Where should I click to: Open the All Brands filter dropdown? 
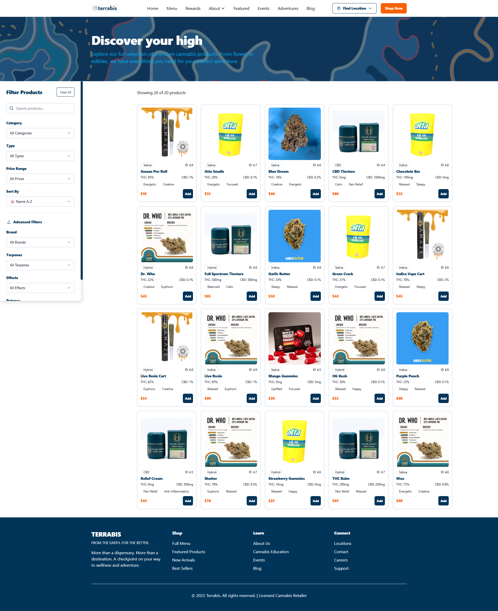[40, 242]
